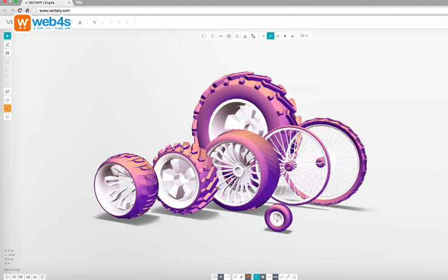
Task: Choose lasso selection mode
Action: pos(213,36)
